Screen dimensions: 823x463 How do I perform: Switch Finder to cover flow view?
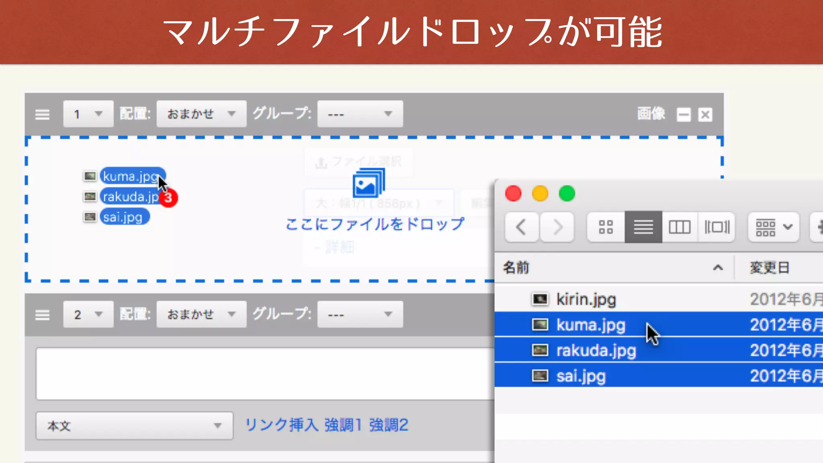click(717, 227)
